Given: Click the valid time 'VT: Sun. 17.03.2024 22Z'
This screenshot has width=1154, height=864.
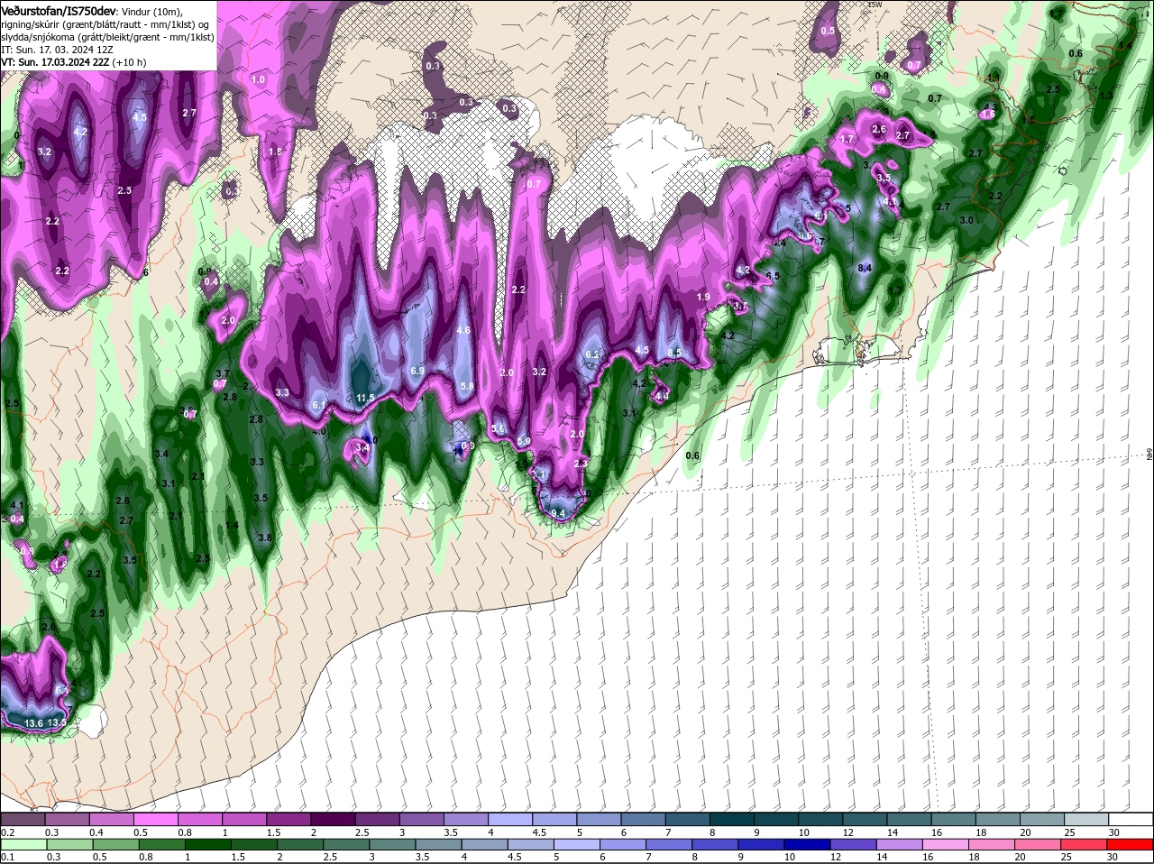Looking at the screenshot, I should (56, 62).
